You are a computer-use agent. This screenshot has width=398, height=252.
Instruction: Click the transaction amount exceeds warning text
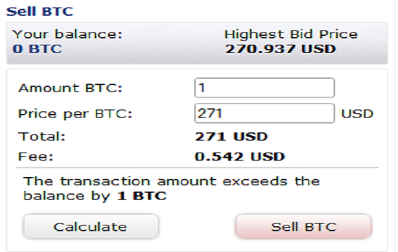(x=172, y=188)
